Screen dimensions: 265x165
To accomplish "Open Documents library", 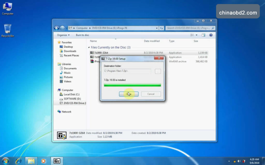I will (70, 68).
